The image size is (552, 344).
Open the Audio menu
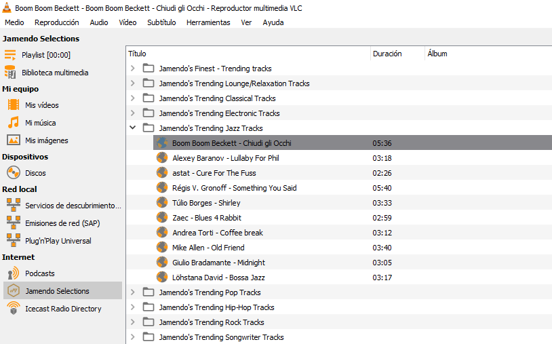99,22
